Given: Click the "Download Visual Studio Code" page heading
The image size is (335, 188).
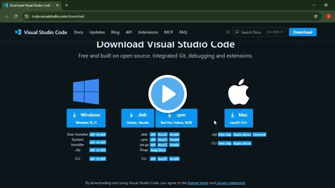Looking at the screenshot, I should pyautogui.click(x=166, y=44).
